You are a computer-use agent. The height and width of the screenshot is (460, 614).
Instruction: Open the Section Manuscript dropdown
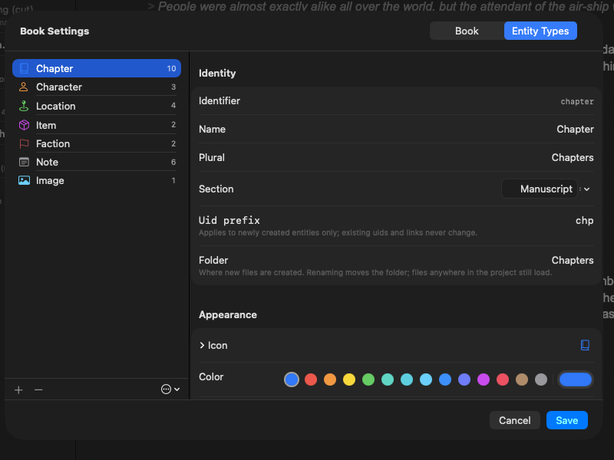point(546,189)
